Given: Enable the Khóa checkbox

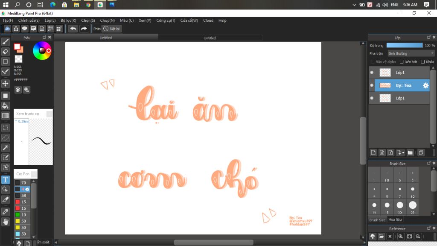Looking at the screenshot, I should point(423,61).
